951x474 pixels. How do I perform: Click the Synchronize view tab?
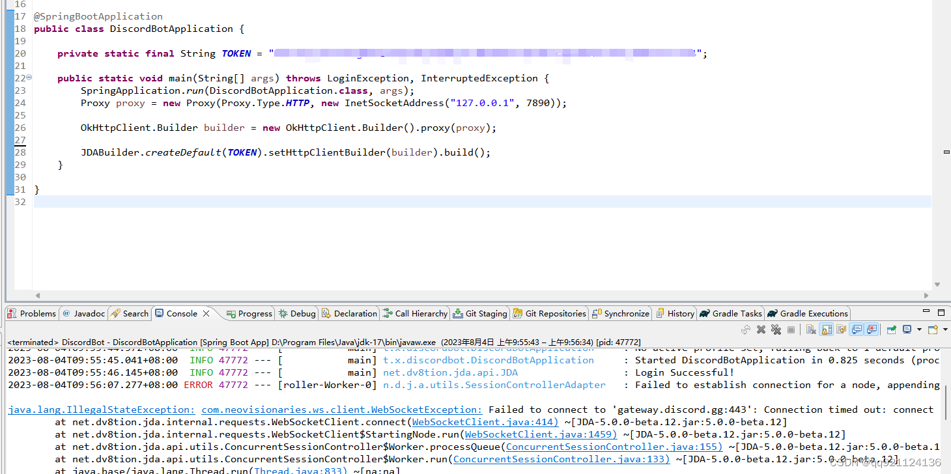tap(620, 313)
